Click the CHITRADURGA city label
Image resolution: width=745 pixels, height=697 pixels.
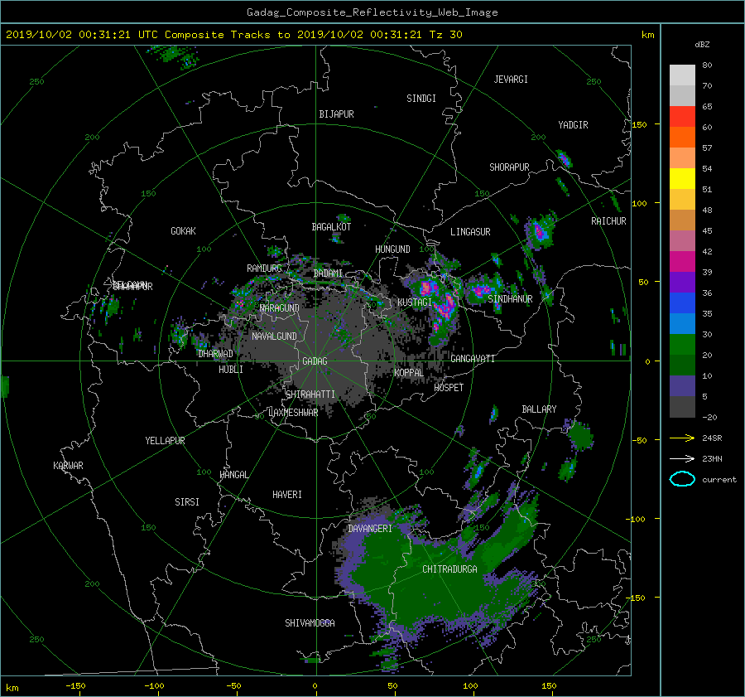click(x=449, y=569)
